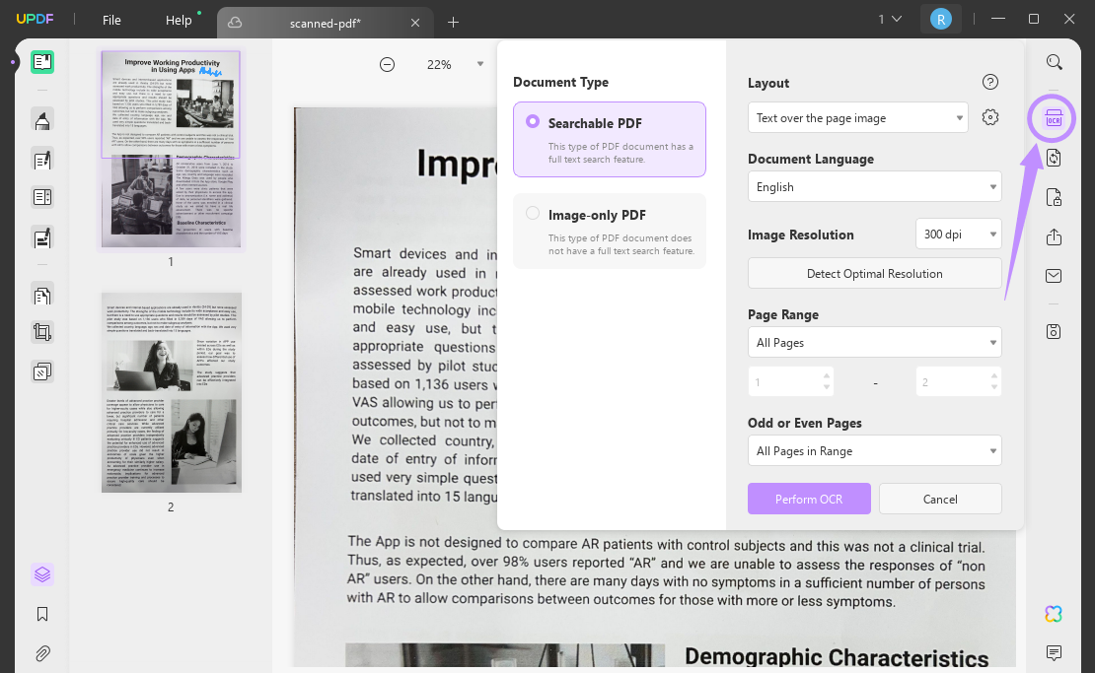Expand the Odd or Even Pages dropdown
This screenshot has height=673, width=1095.
click(874, 450)
